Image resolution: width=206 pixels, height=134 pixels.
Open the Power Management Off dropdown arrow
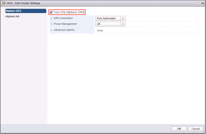[x=123, y=24]
